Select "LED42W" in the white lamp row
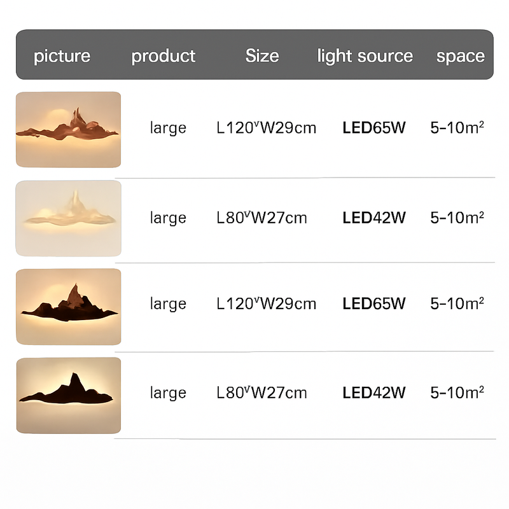 click(x=374, y=218)
